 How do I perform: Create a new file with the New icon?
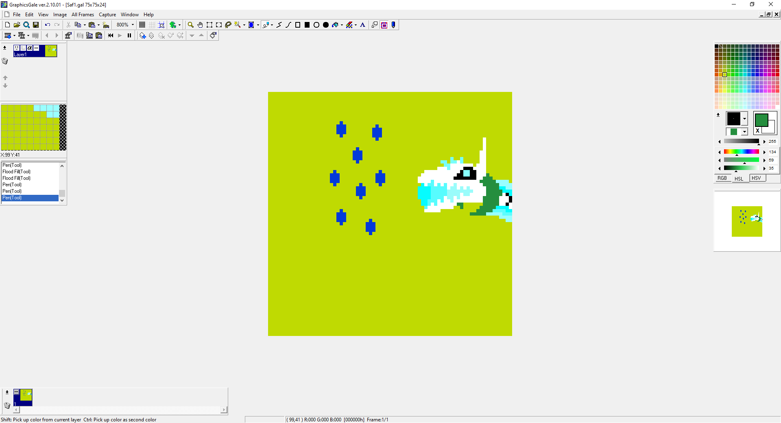7,25
